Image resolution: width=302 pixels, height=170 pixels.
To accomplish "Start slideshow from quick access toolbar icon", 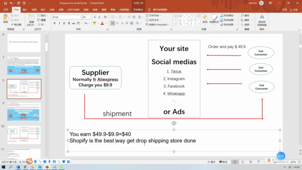I will pyautogui.click(x=24, y=3).
